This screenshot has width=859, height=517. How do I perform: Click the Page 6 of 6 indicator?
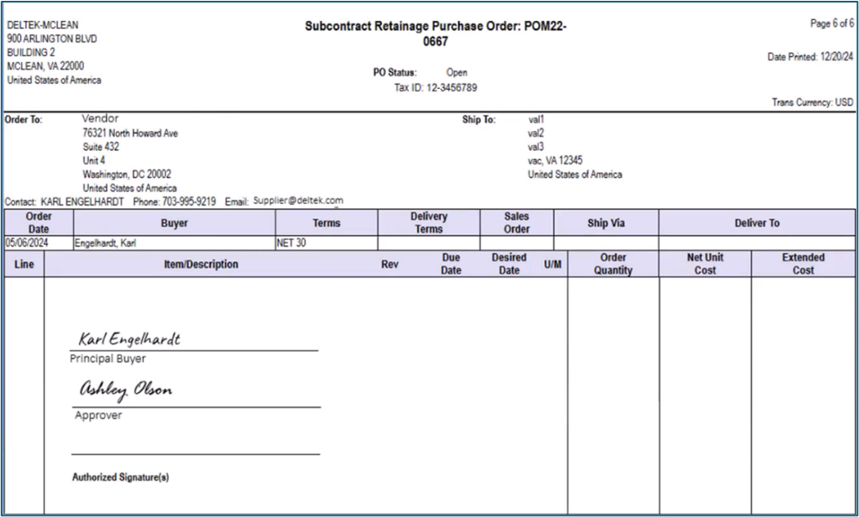tap(831, 23)
